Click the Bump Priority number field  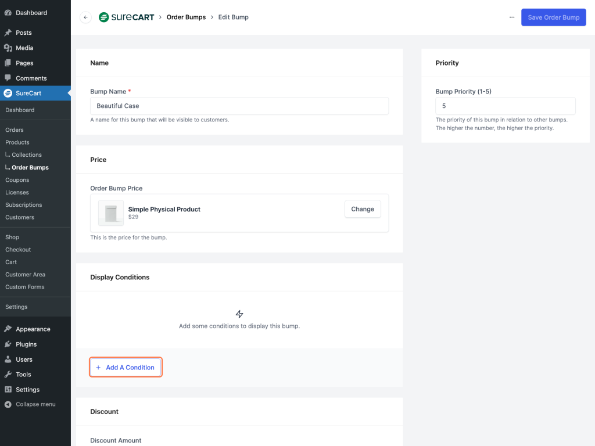point(505,106)
